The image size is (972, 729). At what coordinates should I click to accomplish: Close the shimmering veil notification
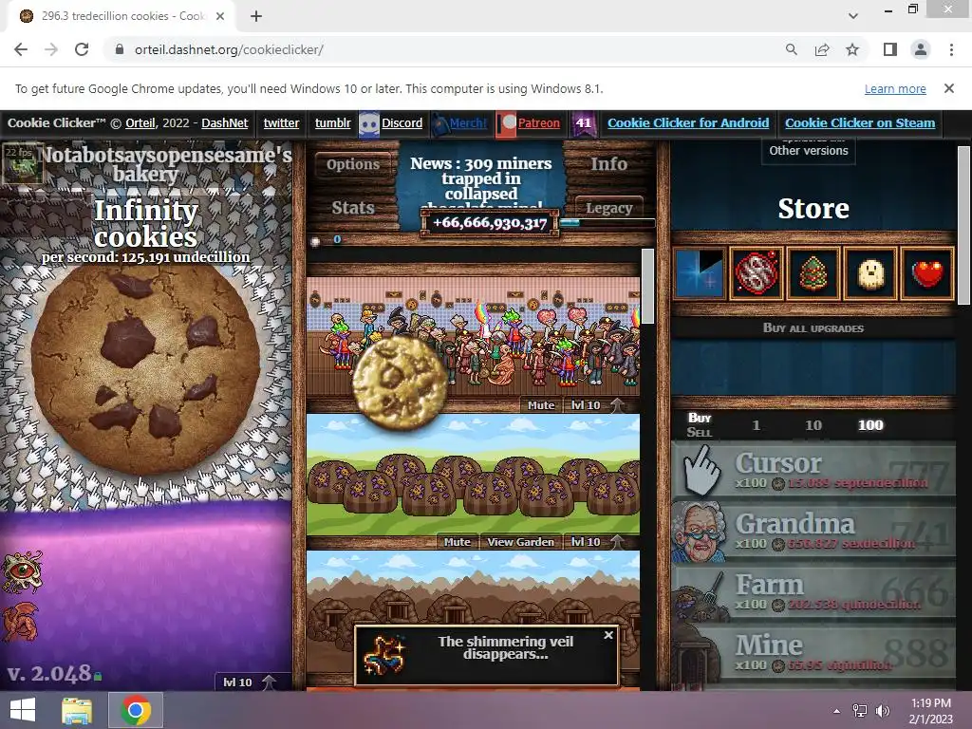pos(608,635)
